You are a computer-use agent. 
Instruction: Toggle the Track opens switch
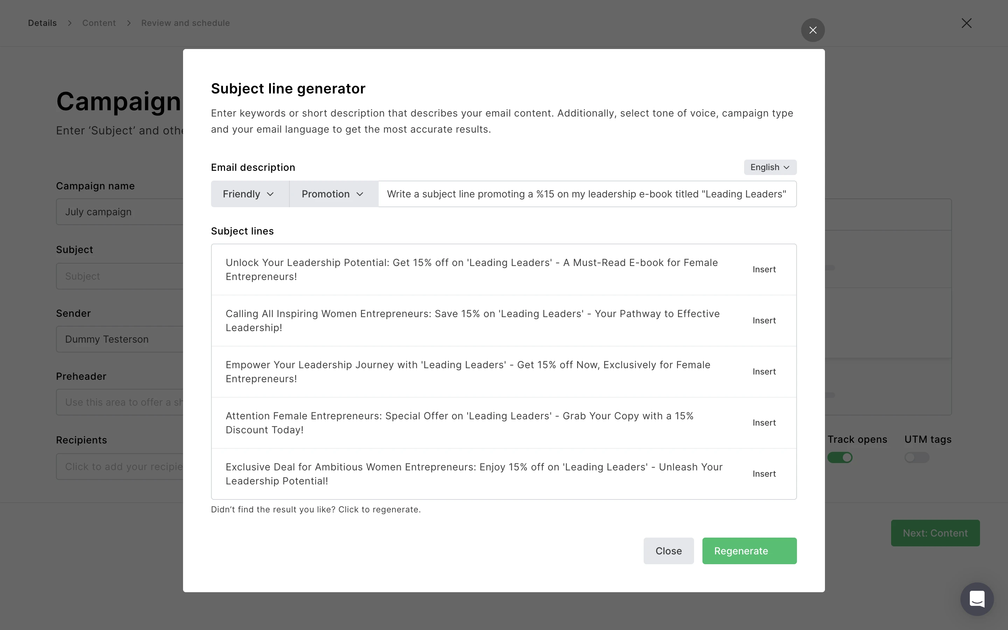840,457
